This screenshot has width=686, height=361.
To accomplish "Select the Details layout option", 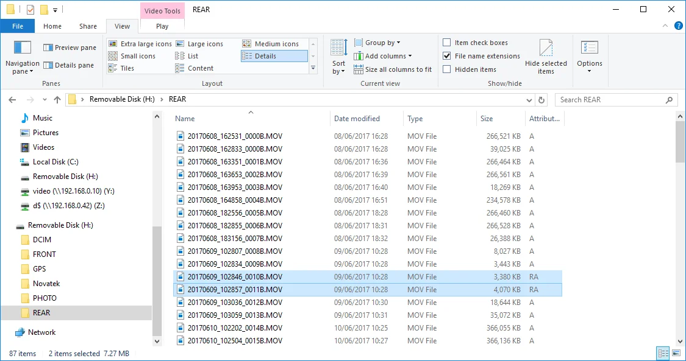I will [274, 56].
